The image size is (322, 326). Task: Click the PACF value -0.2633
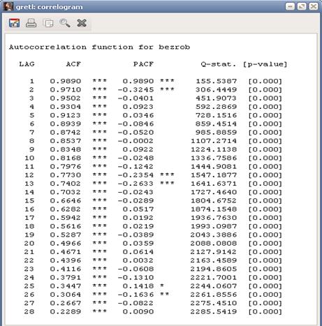pos(136,184)
